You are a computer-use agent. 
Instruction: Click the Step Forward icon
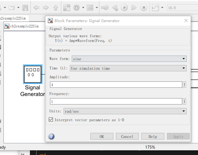point(134,8)
